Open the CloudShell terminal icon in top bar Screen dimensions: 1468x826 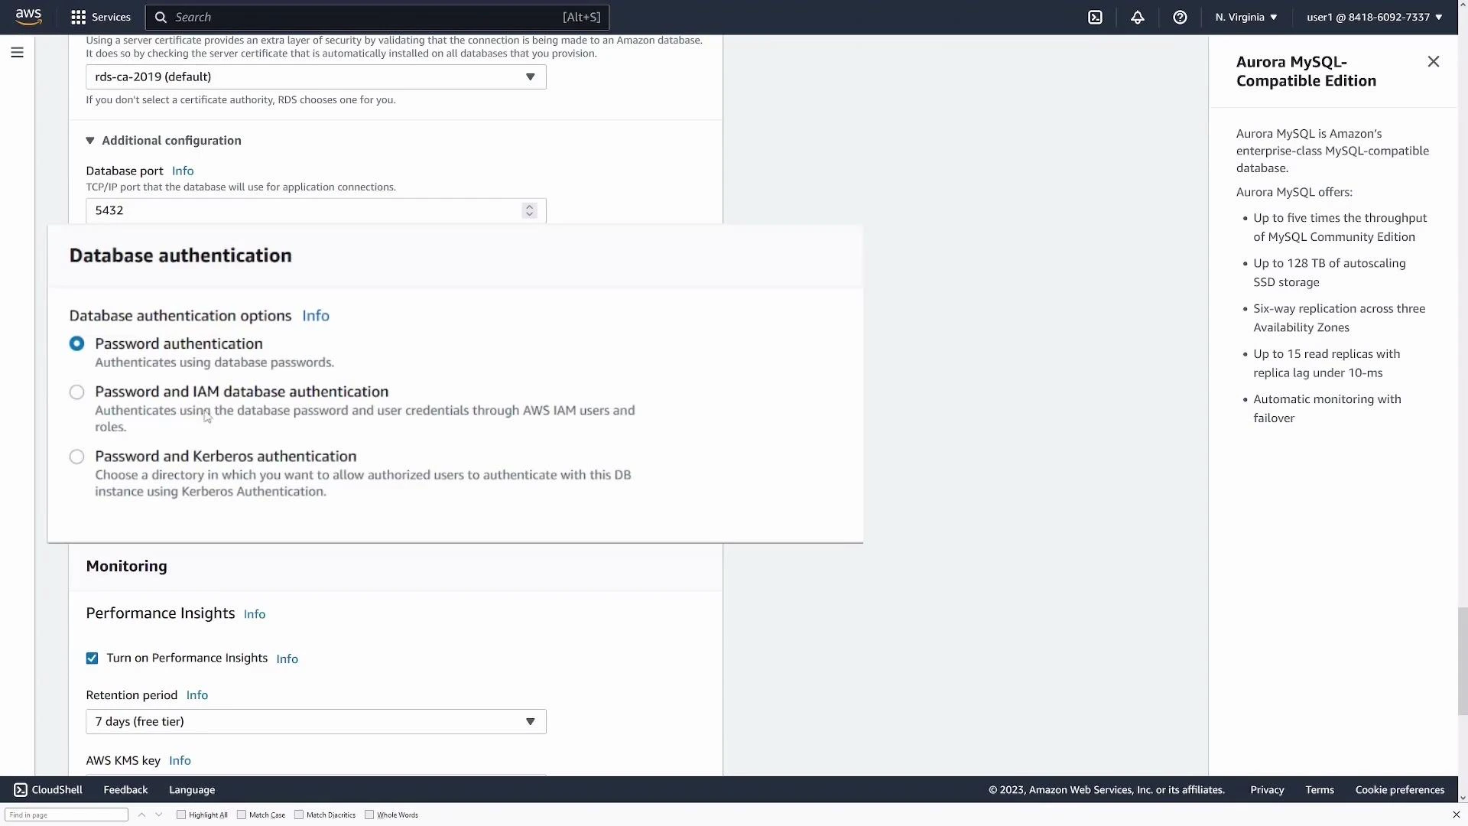pos(1095,17)
